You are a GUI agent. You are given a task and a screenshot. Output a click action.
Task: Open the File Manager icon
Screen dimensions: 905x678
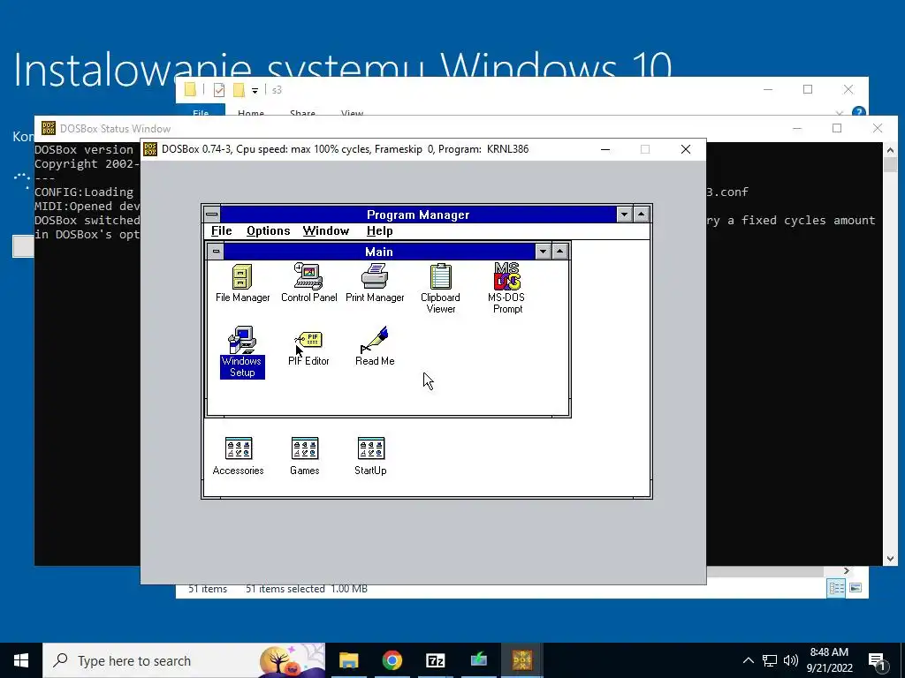(242, 283)
